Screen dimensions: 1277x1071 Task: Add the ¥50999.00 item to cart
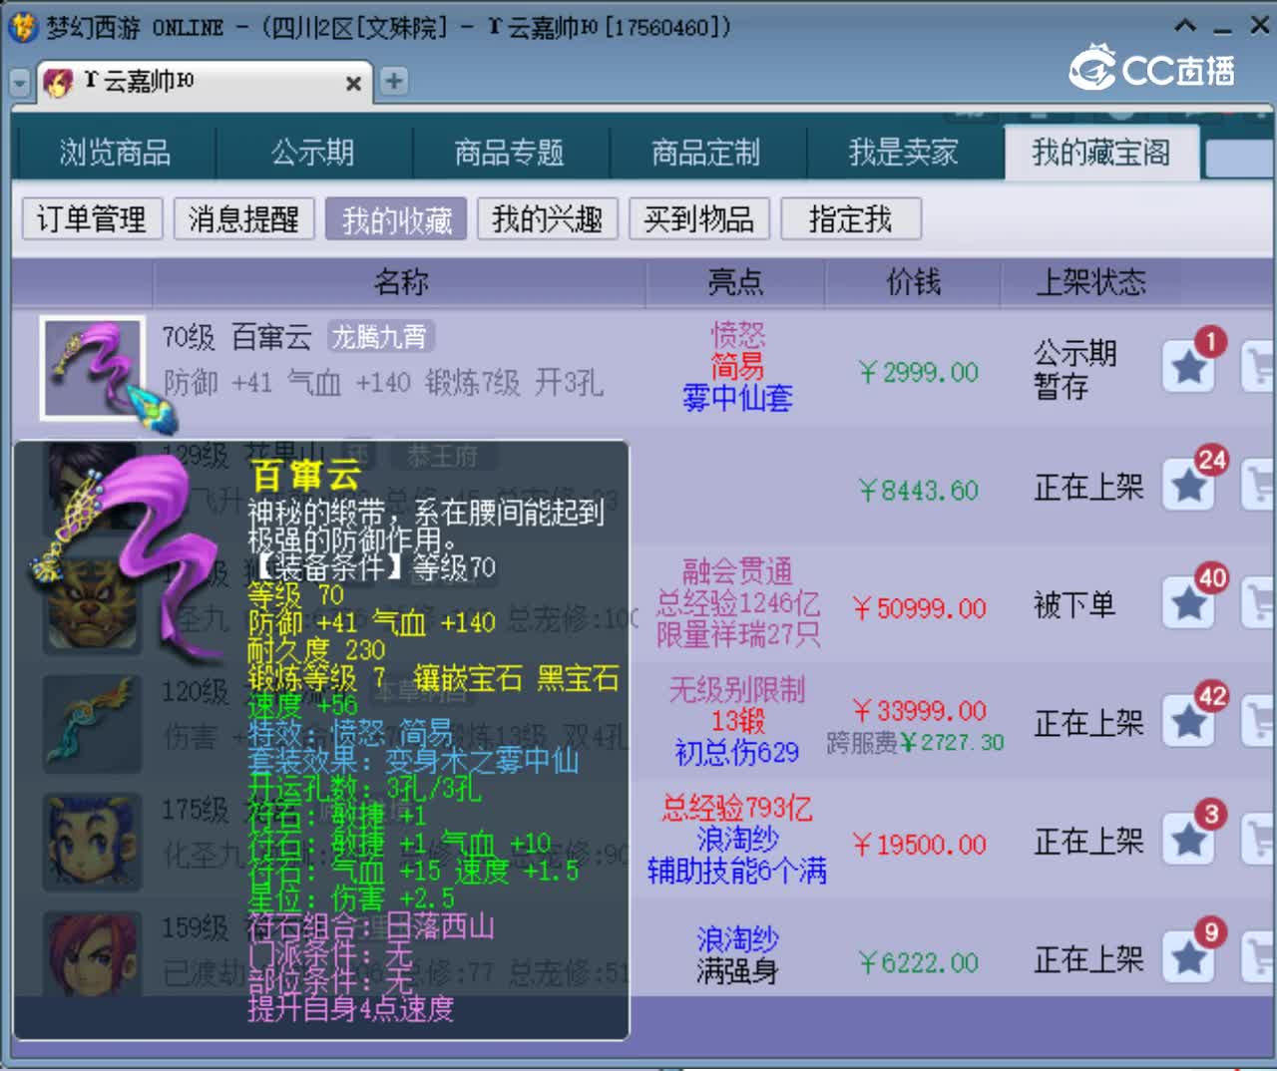click(x=1258, y=603)
